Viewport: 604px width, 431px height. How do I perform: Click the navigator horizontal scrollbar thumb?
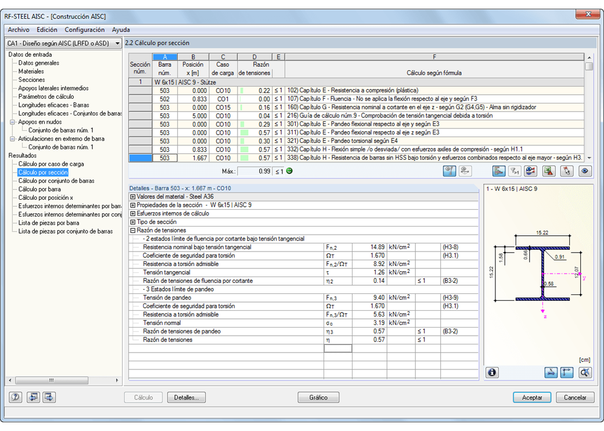[52, 380]
